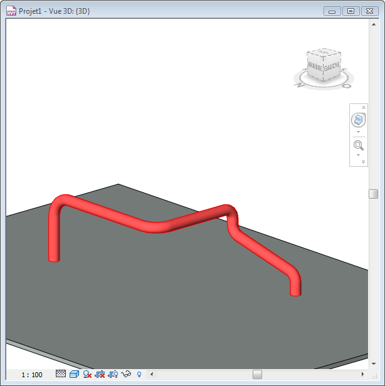The image size is (385, 386).
Task: Click the vertical scrollbar up arrow
Action: click(374, 24)
